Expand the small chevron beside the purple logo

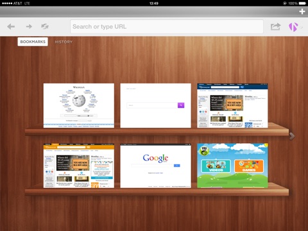302,28
